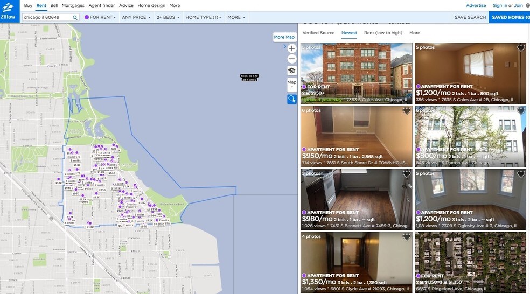Open the 7451 S Bennett Ave listing

click(x=356, y=199)
